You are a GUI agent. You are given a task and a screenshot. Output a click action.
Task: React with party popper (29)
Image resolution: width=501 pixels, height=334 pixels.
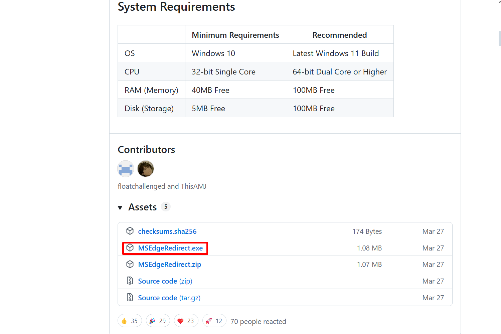click(158, 321)
